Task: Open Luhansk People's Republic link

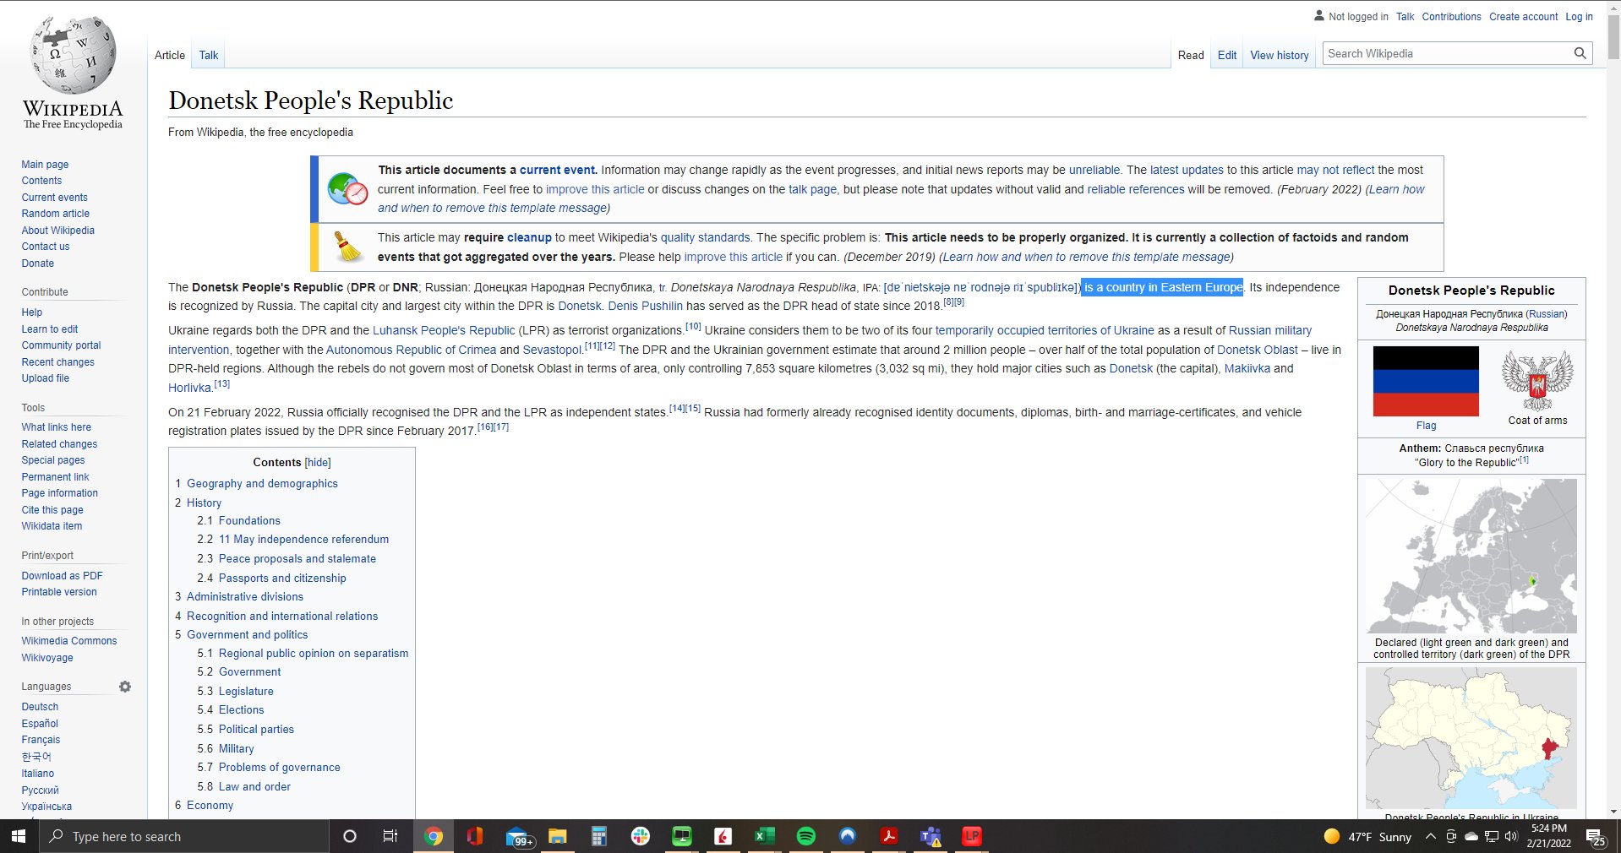Action: 444,330
